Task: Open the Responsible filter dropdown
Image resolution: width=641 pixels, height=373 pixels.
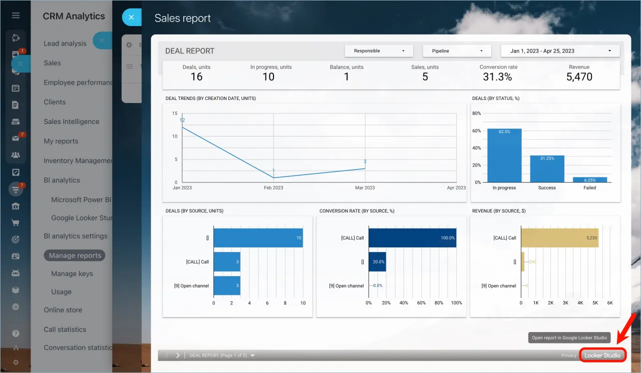Action: [x=379, y=51]
